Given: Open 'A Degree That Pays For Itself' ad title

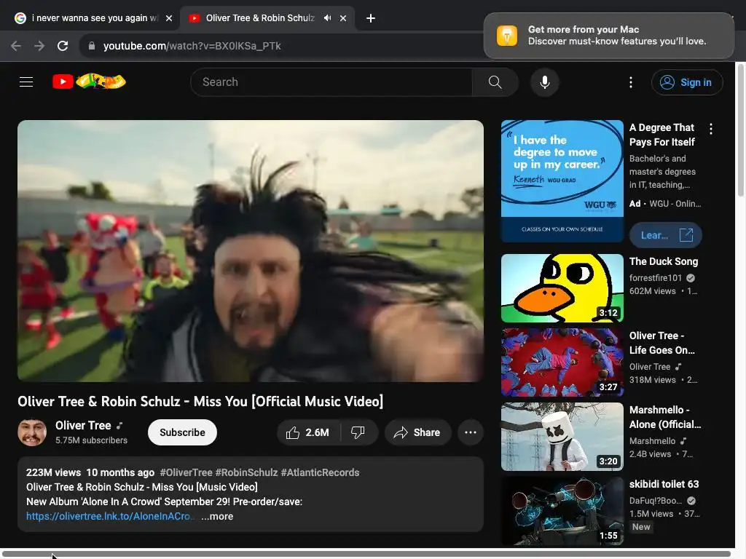Looking at the screenshot, I should 661,135.
